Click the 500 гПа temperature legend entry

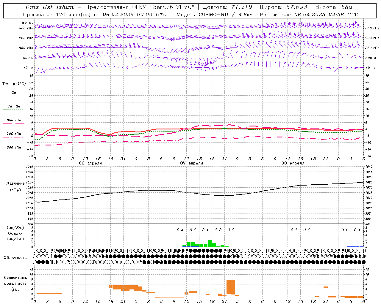[x=14, y=148]
